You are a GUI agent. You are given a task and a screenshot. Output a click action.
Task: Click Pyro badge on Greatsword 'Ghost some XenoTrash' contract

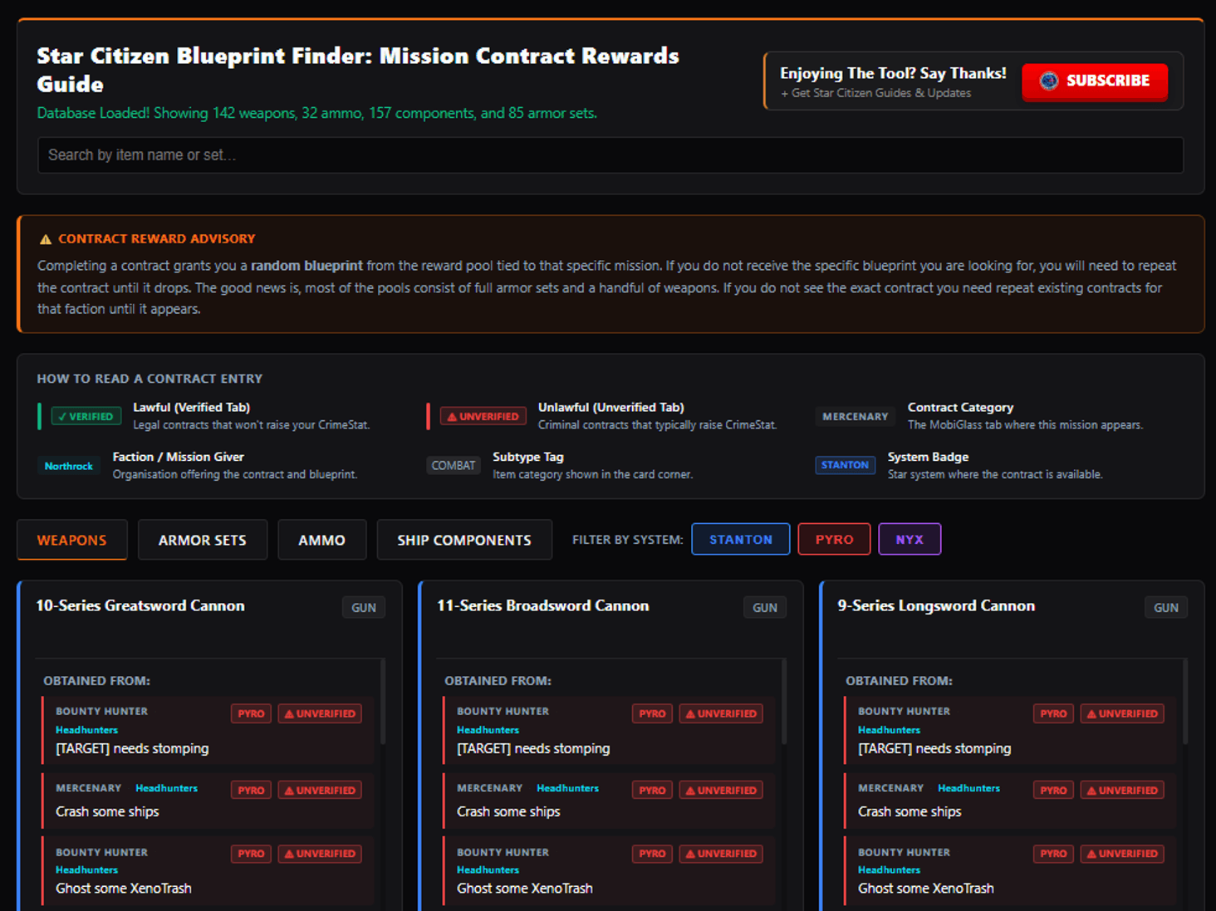click(x=251, y=854)
